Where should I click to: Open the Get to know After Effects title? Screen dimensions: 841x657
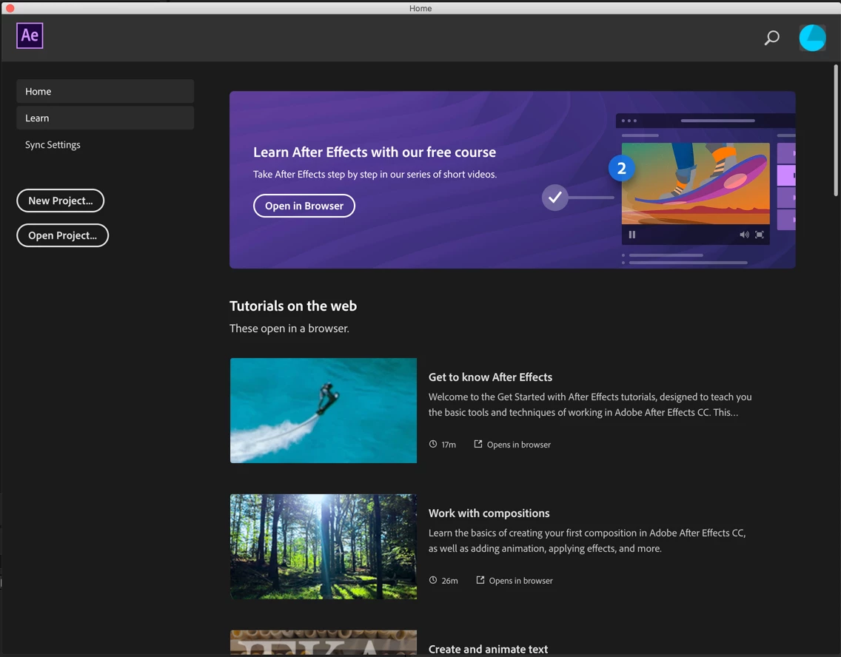pos(490,377)
